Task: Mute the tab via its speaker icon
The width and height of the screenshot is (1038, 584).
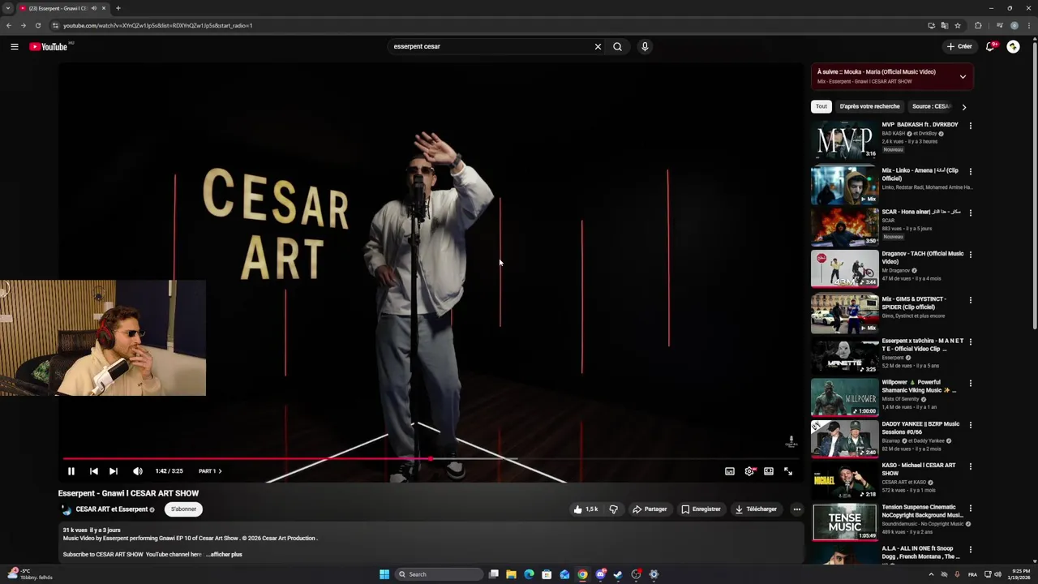Action: pos(94,8)
